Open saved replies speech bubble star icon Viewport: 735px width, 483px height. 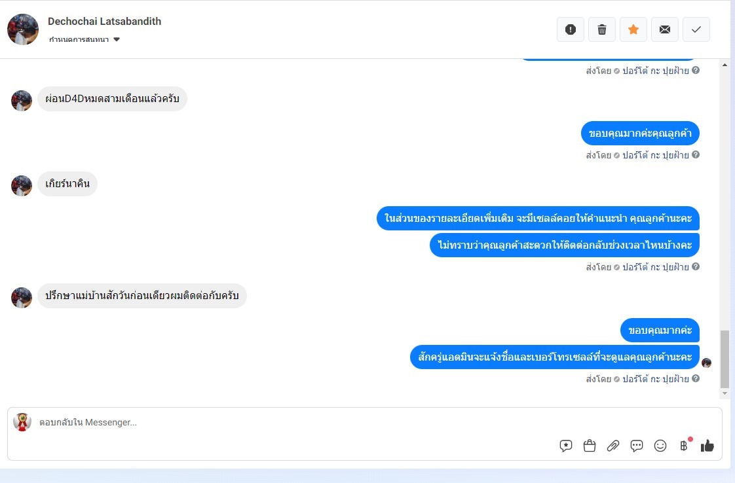[x=566, y=446]
